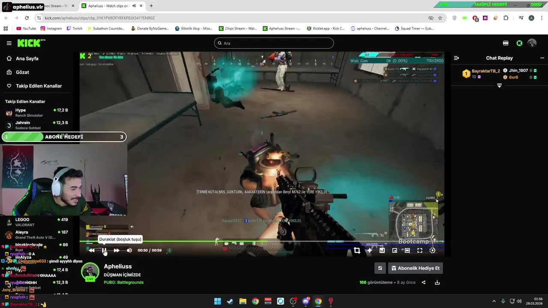The width and height of the screenshot is (548, 308).
Task: Seek along the green clip progress bar
Action: 262,242
